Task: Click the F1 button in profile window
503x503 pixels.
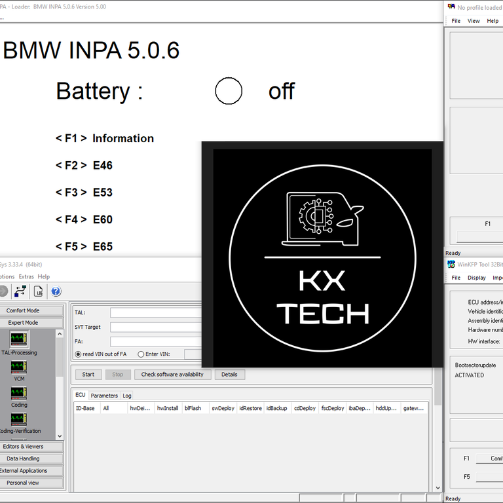Action: click(x=479, y=236)
